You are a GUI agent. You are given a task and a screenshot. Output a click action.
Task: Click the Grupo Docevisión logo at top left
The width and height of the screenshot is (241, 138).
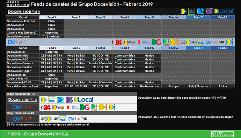click(x=18, y=4)
